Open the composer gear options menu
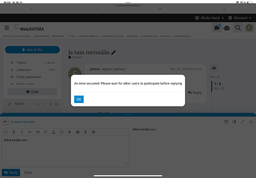256x178 pixels. click(93, 132)
